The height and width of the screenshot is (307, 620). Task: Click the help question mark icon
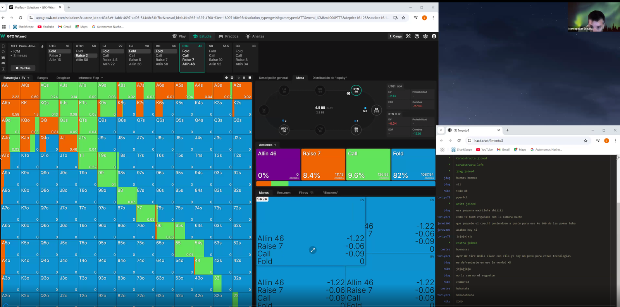click(x=417, y=36)
